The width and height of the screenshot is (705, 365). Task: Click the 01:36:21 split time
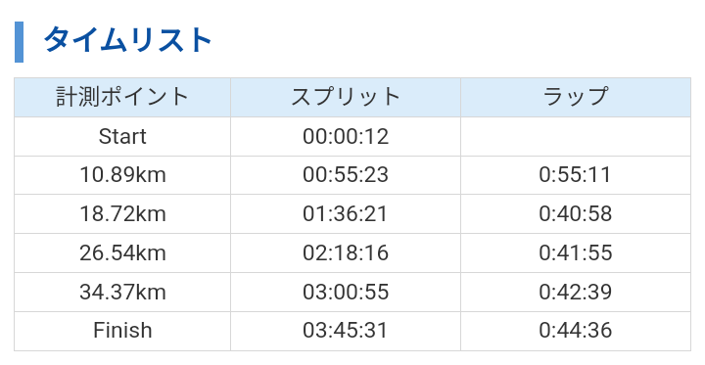[x=346, y=214]
